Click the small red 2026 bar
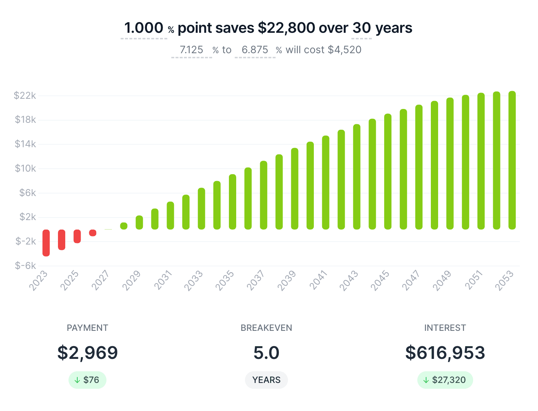The image size is (538, 411). pos(93,233)
